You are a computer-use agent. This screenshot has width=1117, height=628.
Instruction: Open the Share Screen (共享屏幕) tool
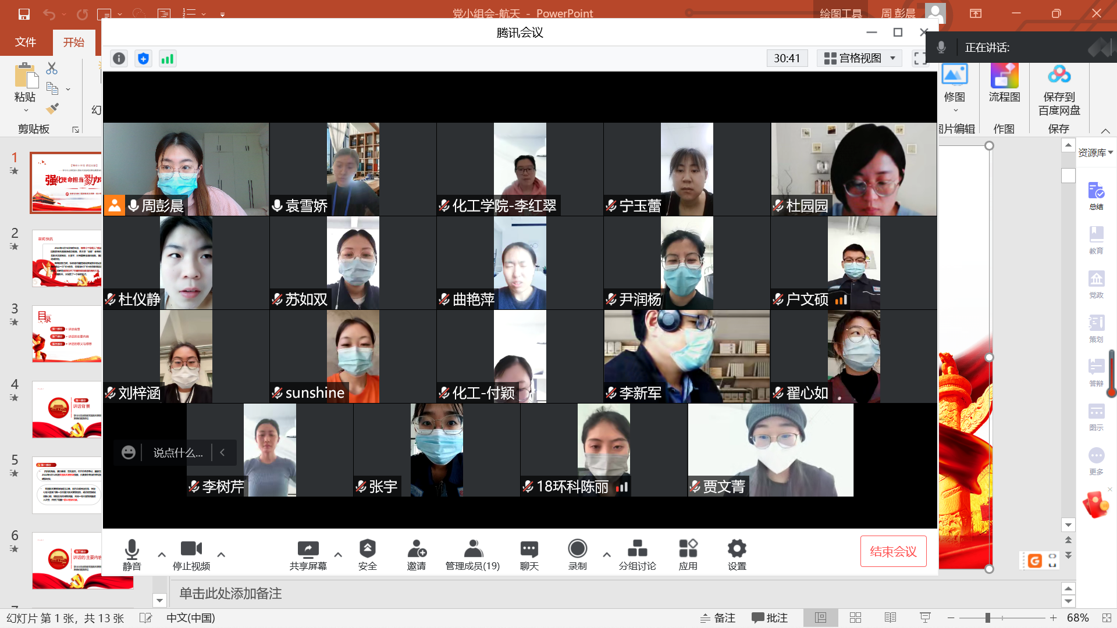coord(308,554)
